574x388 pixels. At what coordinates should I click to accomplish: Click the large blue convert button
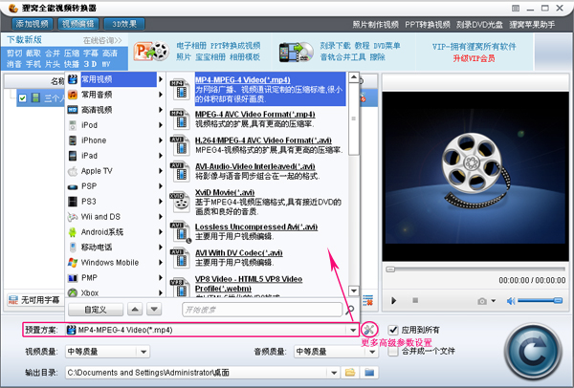tap(533, 352)
